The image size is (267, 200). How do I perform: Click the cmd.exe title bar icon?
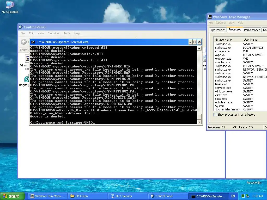(x=33, y=42)
